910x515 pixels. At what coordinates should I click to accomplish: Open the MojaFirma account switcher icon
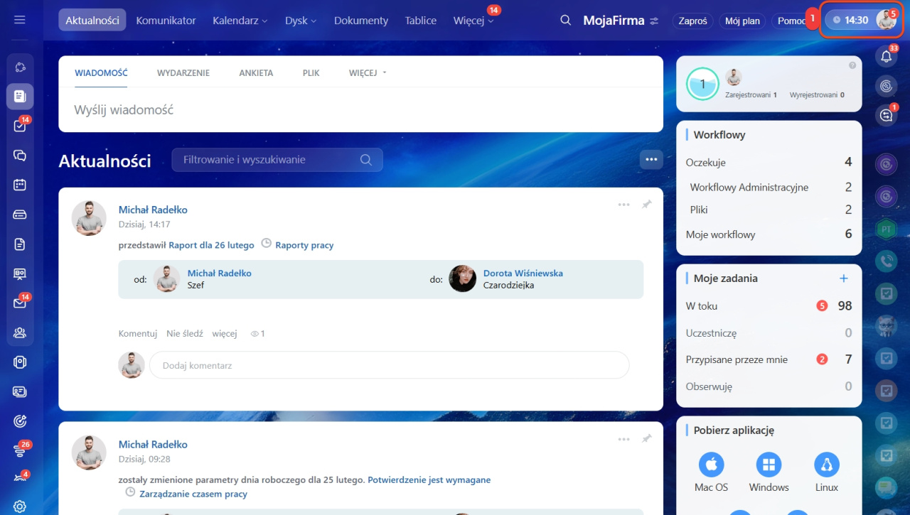click(x=655, y=21)
